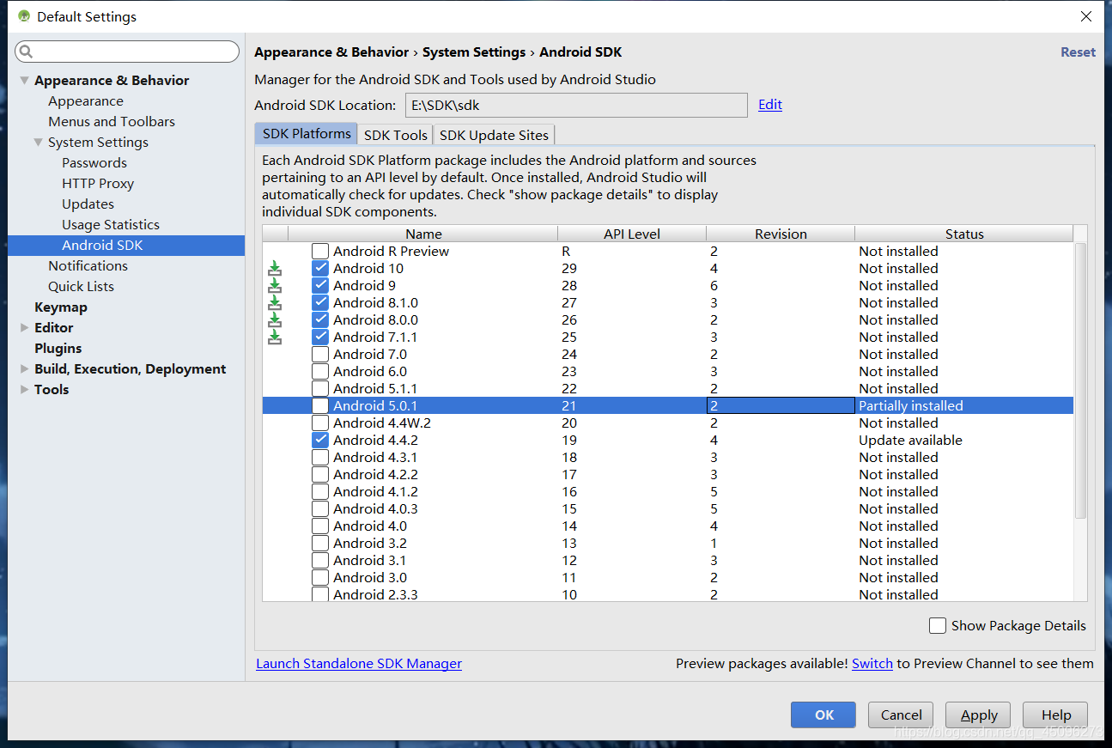Sort table by Revision column header
Screen dimensions: 1112x748
click(x=781, y=234)
